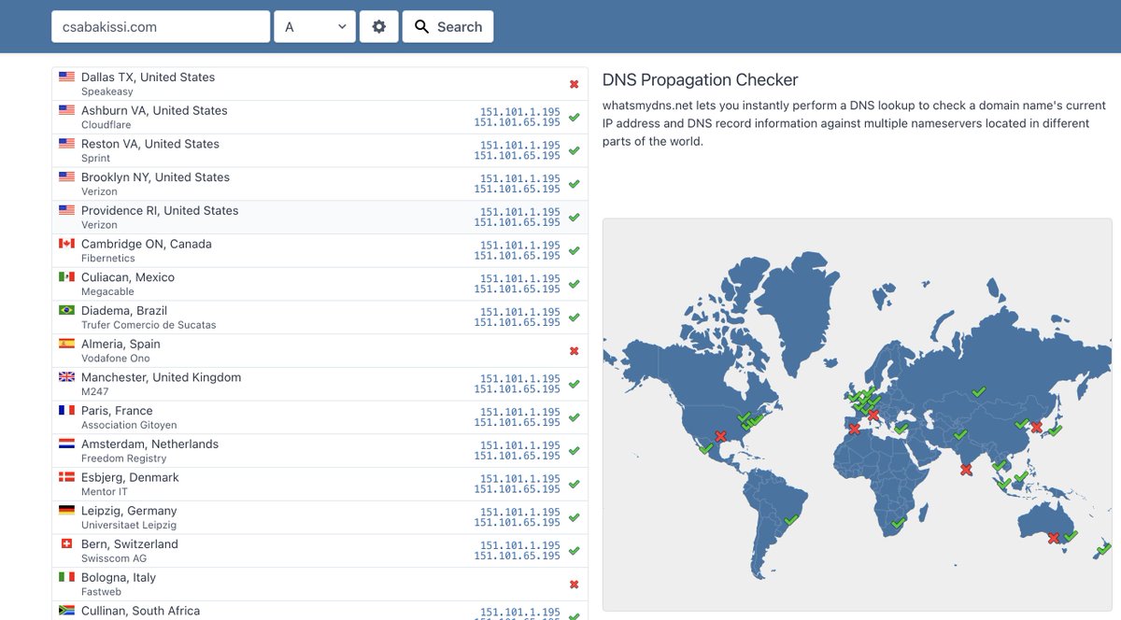
Task: Click the settings gear icon
Action: (x=378, y=27)
